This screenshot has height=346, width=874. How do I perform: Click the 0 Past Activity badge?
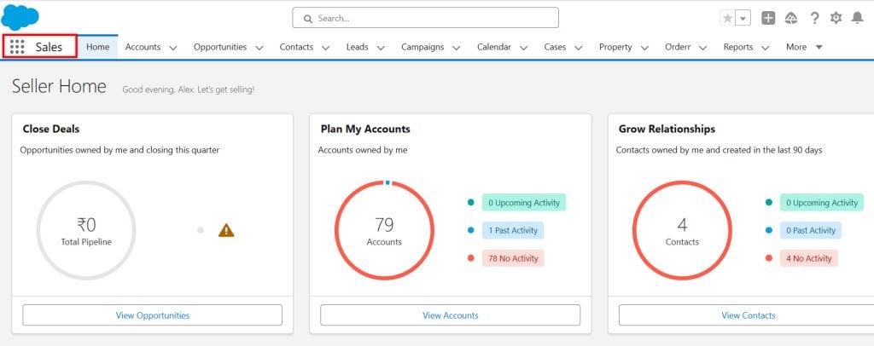point(811,230)
